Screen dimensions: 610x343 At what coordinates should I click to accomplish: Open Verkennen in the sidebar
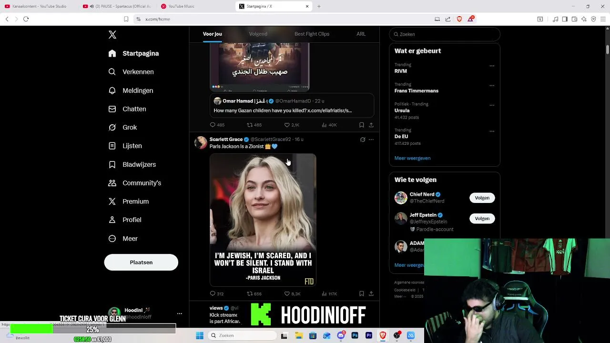(x=131, y=72)
